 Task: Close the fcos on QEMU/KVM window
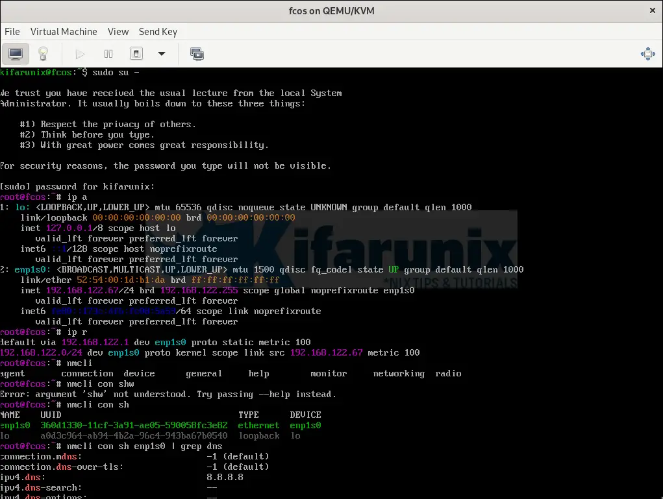(653, 10)
